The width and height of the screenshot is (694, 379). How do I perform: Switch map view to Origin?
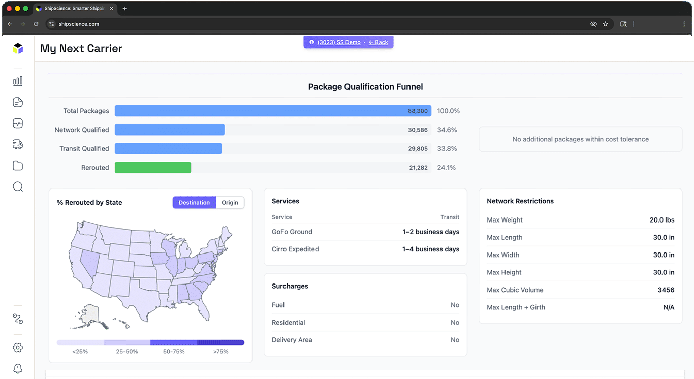[230, 202]
